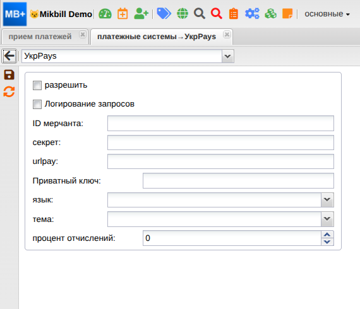Click the Mikbill Demo cat icon
360x309 pixels.
coord(34,15)
